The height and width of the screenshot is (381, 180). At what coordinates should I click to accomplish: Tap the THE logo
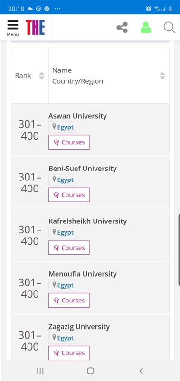click(35, 28)
